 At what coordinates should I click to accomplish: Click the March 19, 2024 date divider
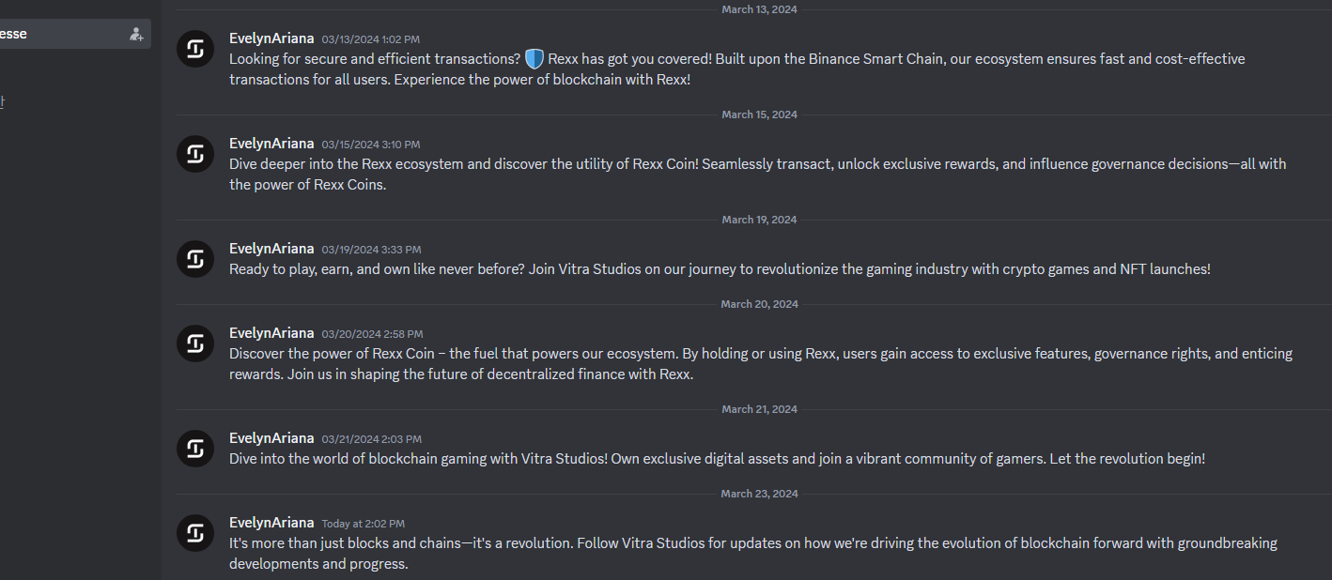[x=759, y=220]
